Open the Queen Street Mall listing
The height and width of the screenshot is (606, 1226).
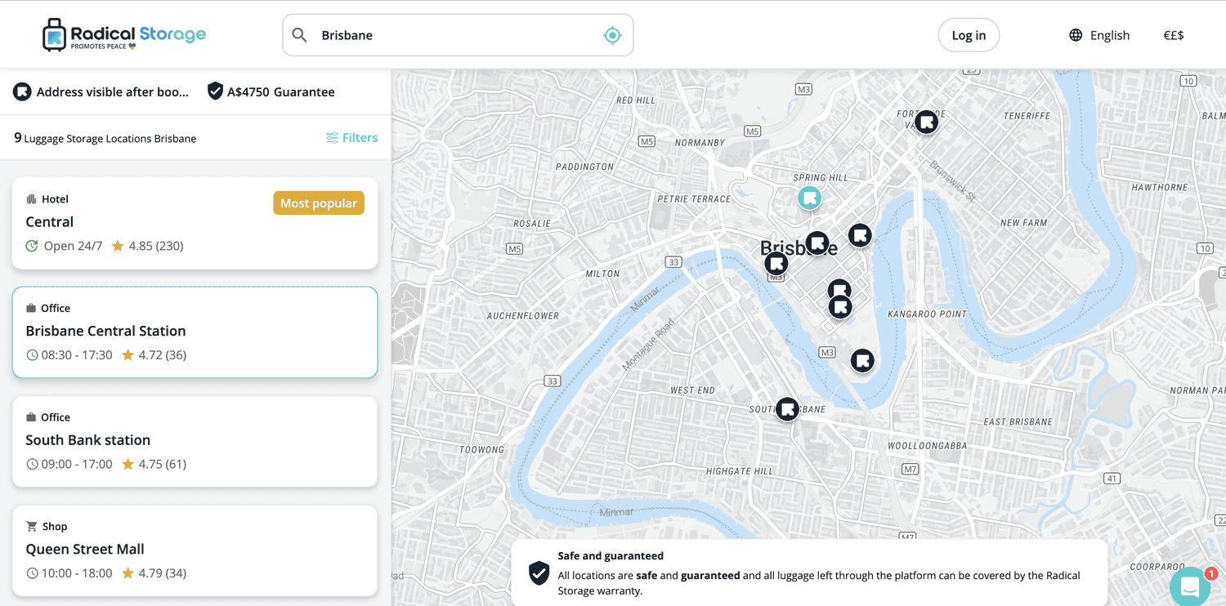click(x=195, y=550)
